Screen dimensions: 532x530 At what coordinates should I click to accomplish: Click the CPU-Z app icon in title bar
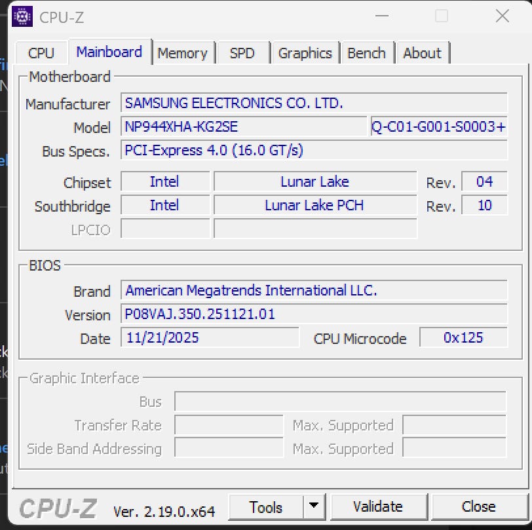[x=22, y=16]
